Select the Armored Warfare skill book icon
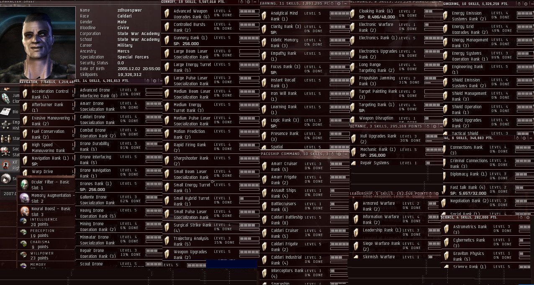 [x=356, y=206]
